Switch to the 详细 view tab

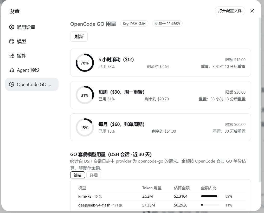coord(94,175)
